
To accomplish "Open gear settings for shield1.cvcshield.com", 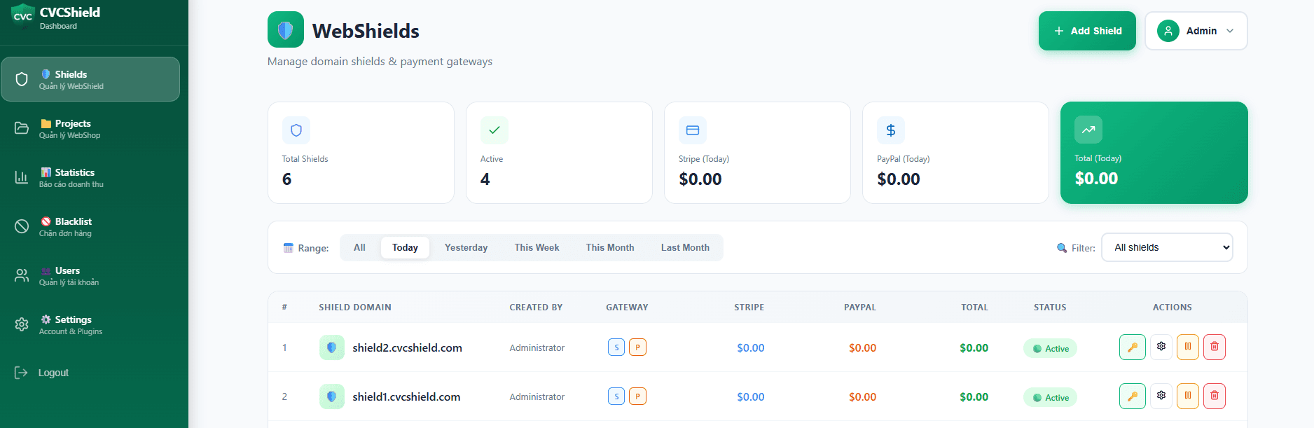I will [1161, 396].
